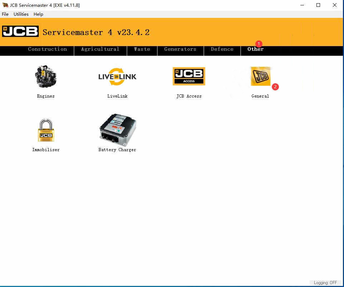Viewport: 344px width, 287px height.
Task: Close the JCB Servicemaster window
Action: [335, 5]
